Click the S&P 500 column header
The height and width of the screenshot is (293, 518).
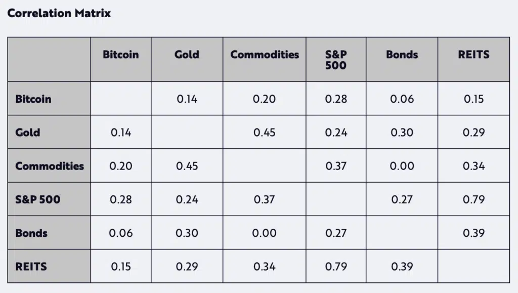[x=336, y=60]
